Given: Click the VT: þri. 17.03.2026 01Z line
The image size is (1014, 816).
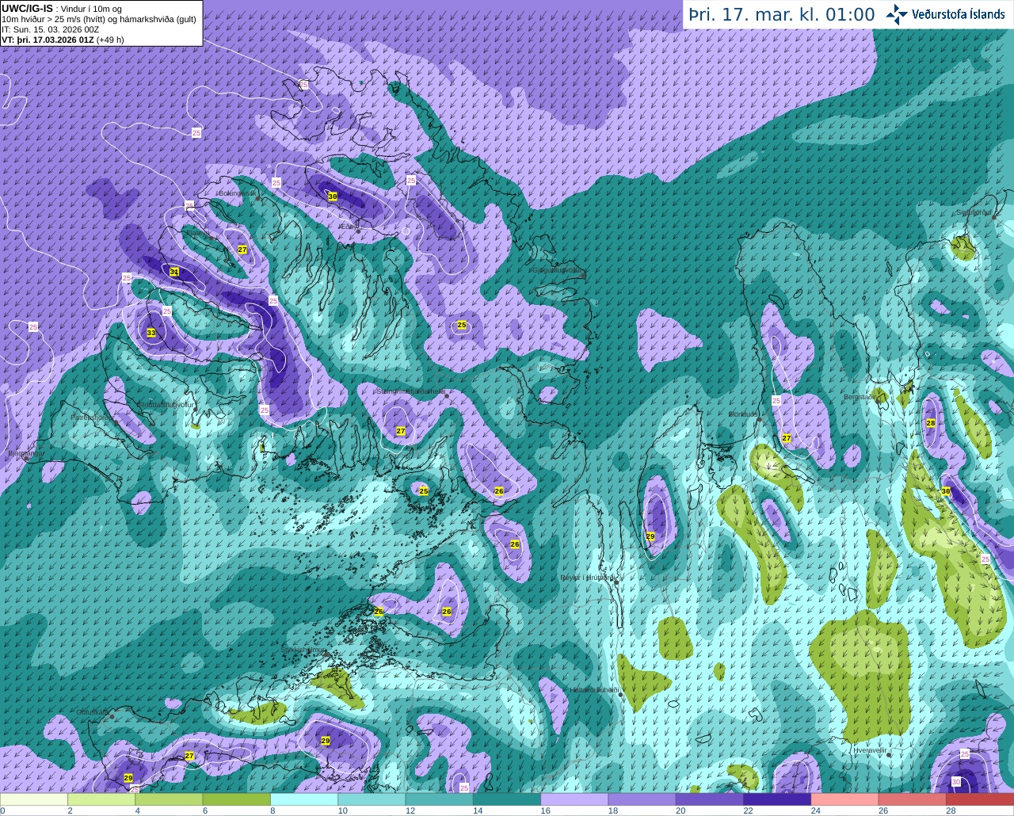Looking at the screenshot, I should click(63, 40).
